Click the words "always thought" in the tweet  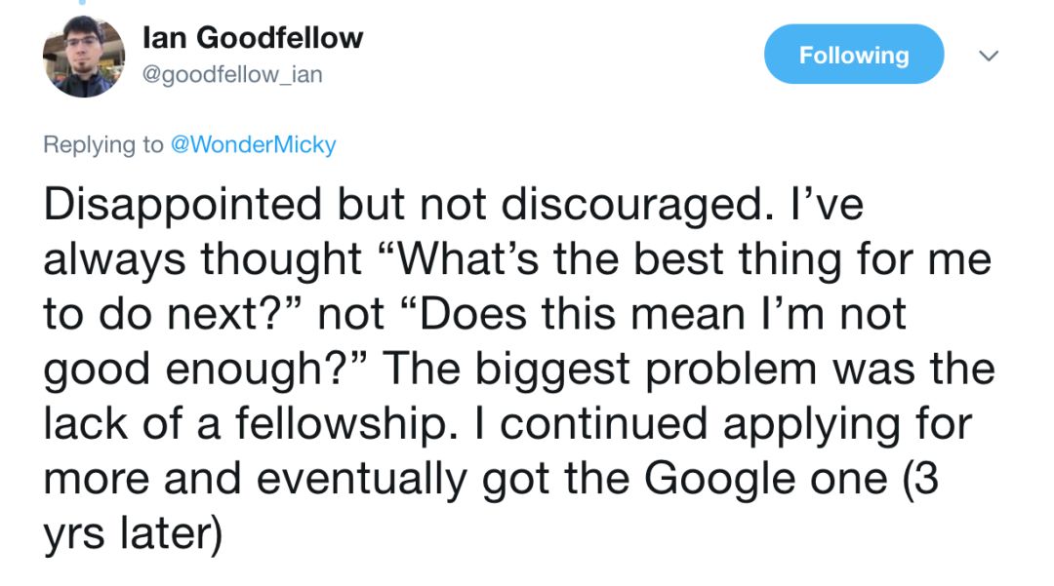coord(203,259)
